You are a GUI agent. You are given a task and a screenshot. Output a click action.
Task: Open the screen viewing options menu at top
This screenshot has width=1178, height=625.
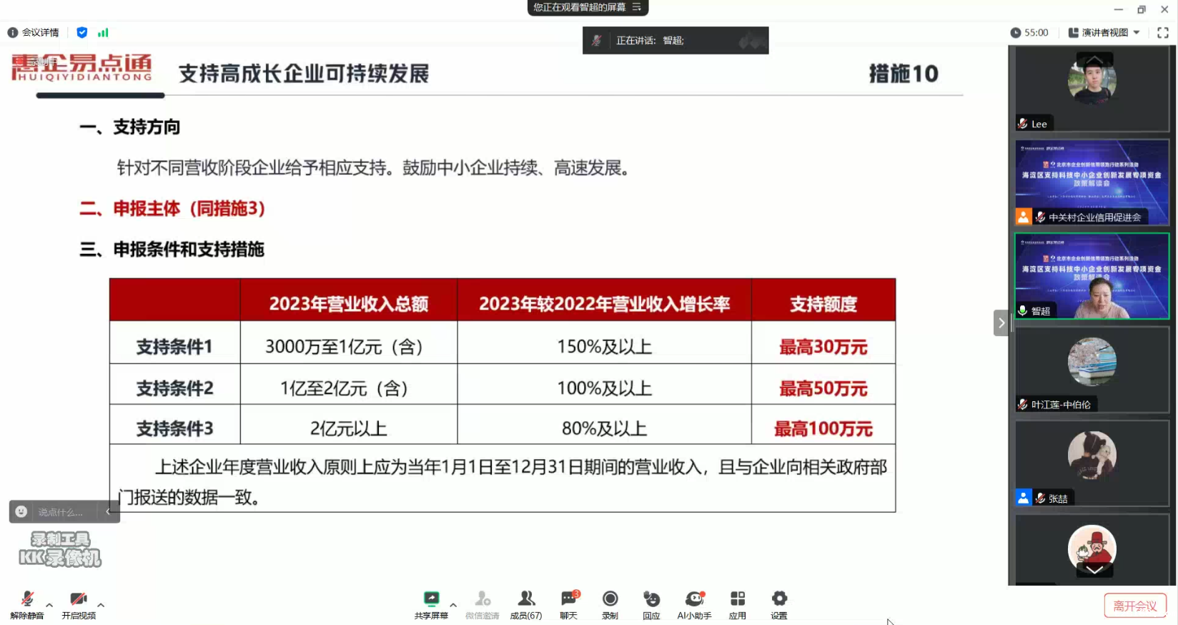(x=636, y=7)
